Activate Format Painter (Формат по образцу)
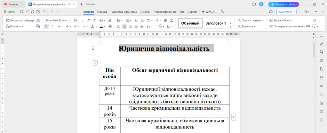Screen dimensions: 327x133 (x=20, y=20)
